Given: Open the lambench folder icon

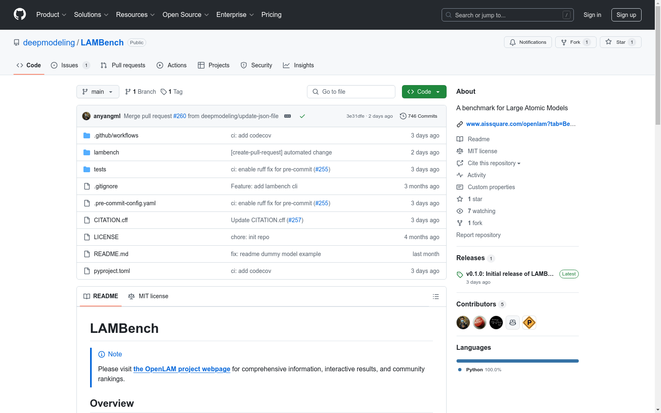Looking at the screenshot, I should (x=87, y=152).
